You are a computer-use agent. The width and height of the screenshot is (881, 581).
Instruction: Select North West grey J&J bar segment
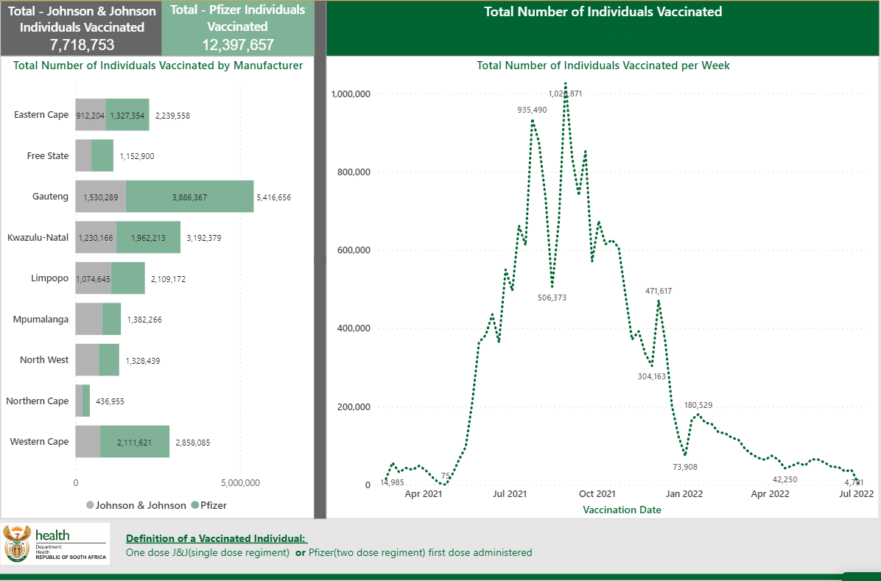(88, 359)
